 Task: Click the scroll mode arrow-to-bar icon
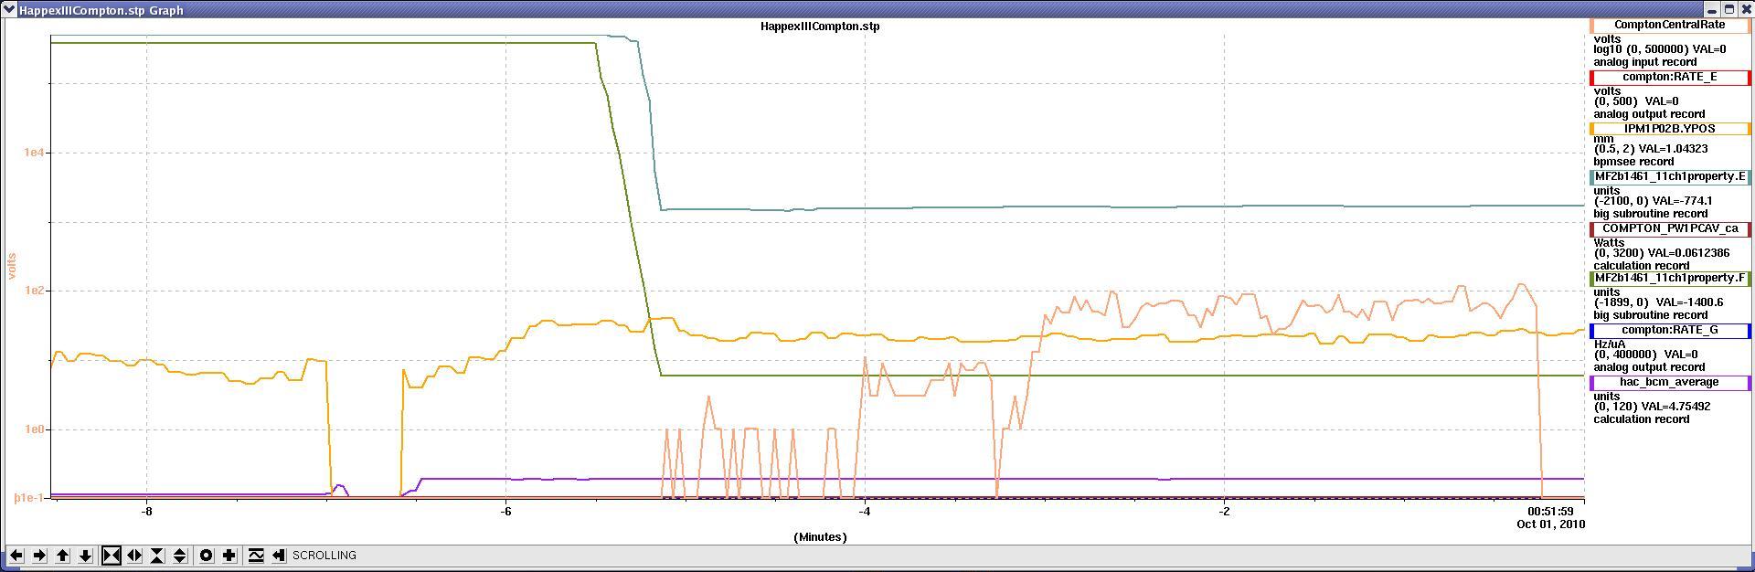[279, 556]
